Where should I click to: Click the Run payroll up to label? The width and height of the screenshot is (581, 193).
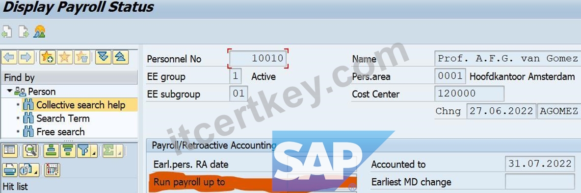[189, 182]
